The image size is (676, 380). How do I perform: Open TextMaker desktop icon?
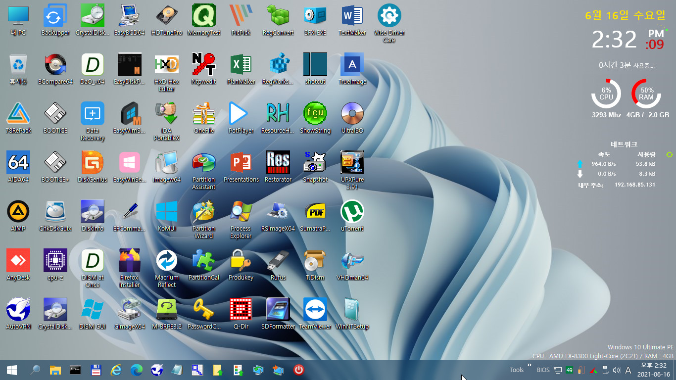(x=352, y=20)
